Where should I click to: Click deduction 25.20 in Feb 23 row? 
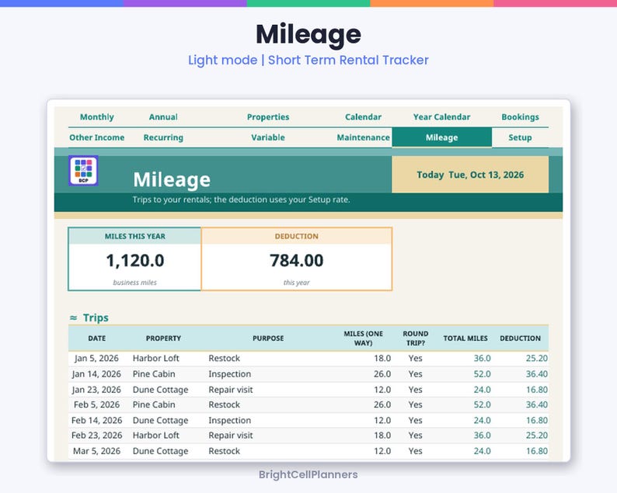[537, 436]
